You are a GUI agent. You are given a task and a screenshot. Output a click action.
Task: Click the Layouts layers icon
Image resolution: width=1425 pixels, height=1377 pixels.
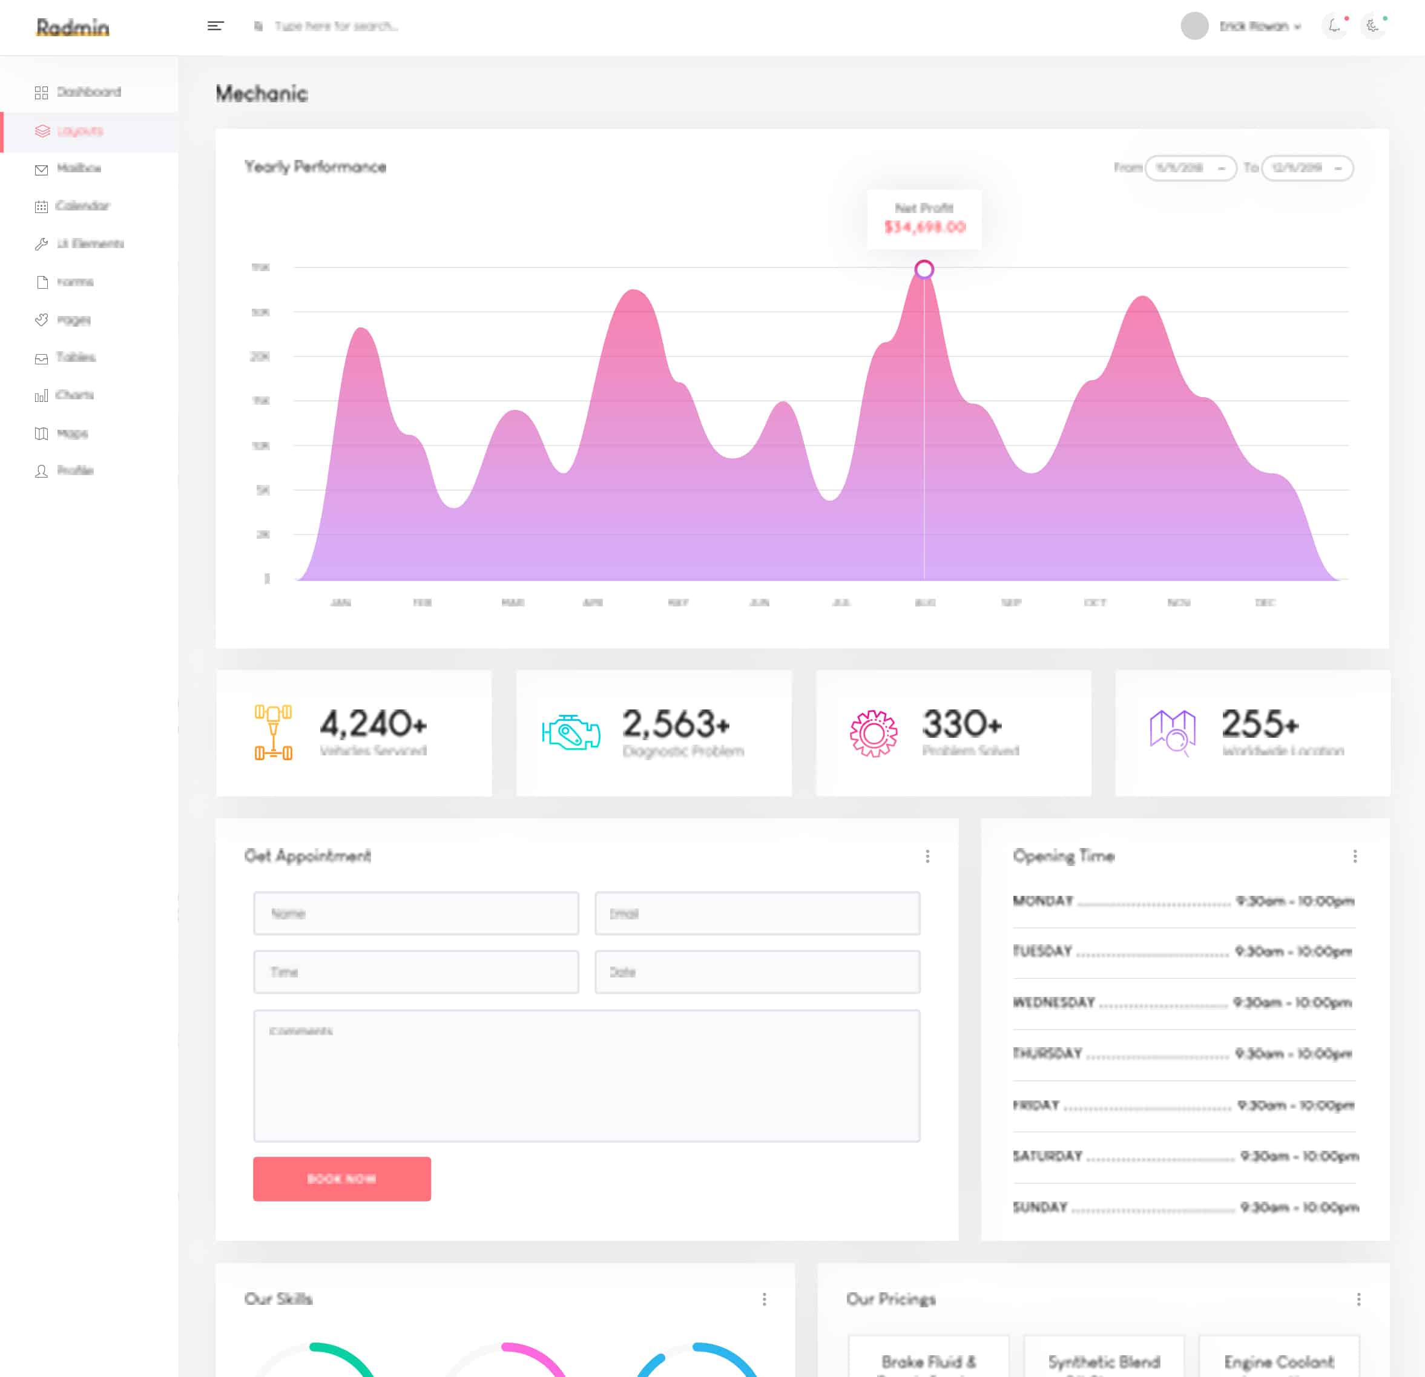(42, 131)
